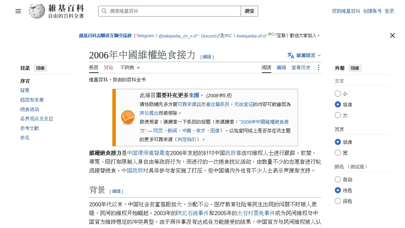This screenshot has width=405, height=228.
Task: Open the 资助維基百科 link
Action: pos(346,11)
